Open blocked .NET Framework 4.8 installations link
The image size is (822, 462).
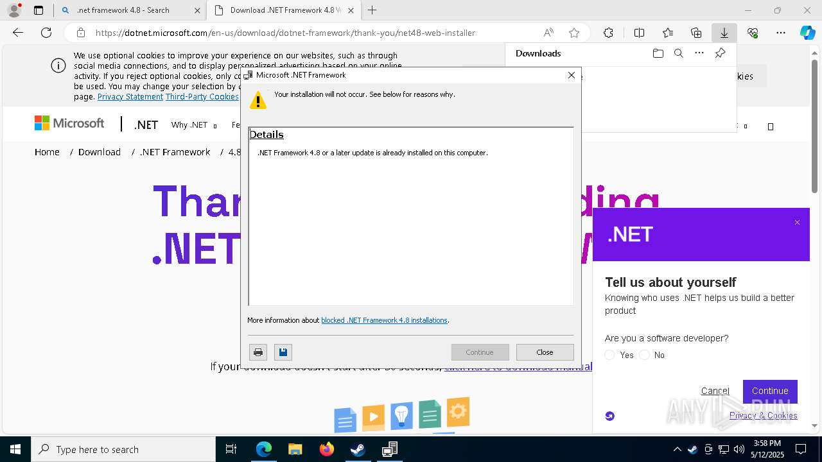pyautogui.click(x=384, y=320)
